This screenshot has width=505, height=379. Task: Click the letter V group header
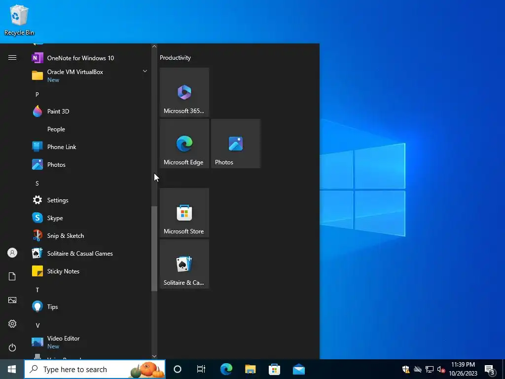(x=37, y=326)
